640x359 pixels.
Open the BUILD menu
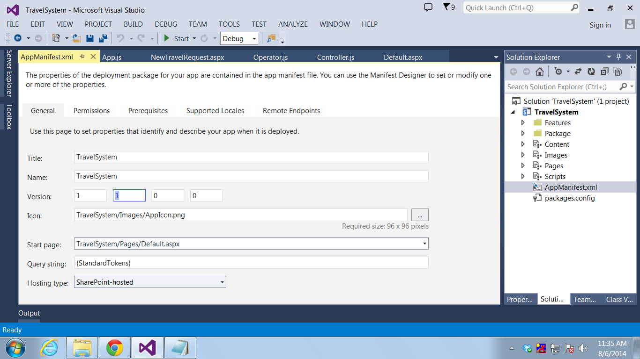click(133, 24)
